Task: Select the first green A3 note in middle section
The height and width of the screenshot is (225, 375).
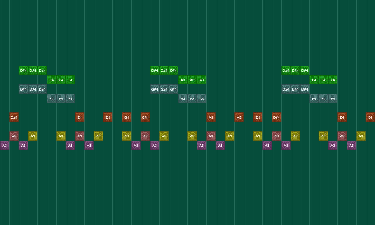Action: tap(183, 80)
